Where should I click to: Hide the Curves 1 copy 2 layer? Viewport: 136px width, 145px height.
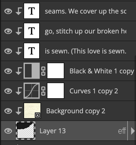[x=8, y=91]
